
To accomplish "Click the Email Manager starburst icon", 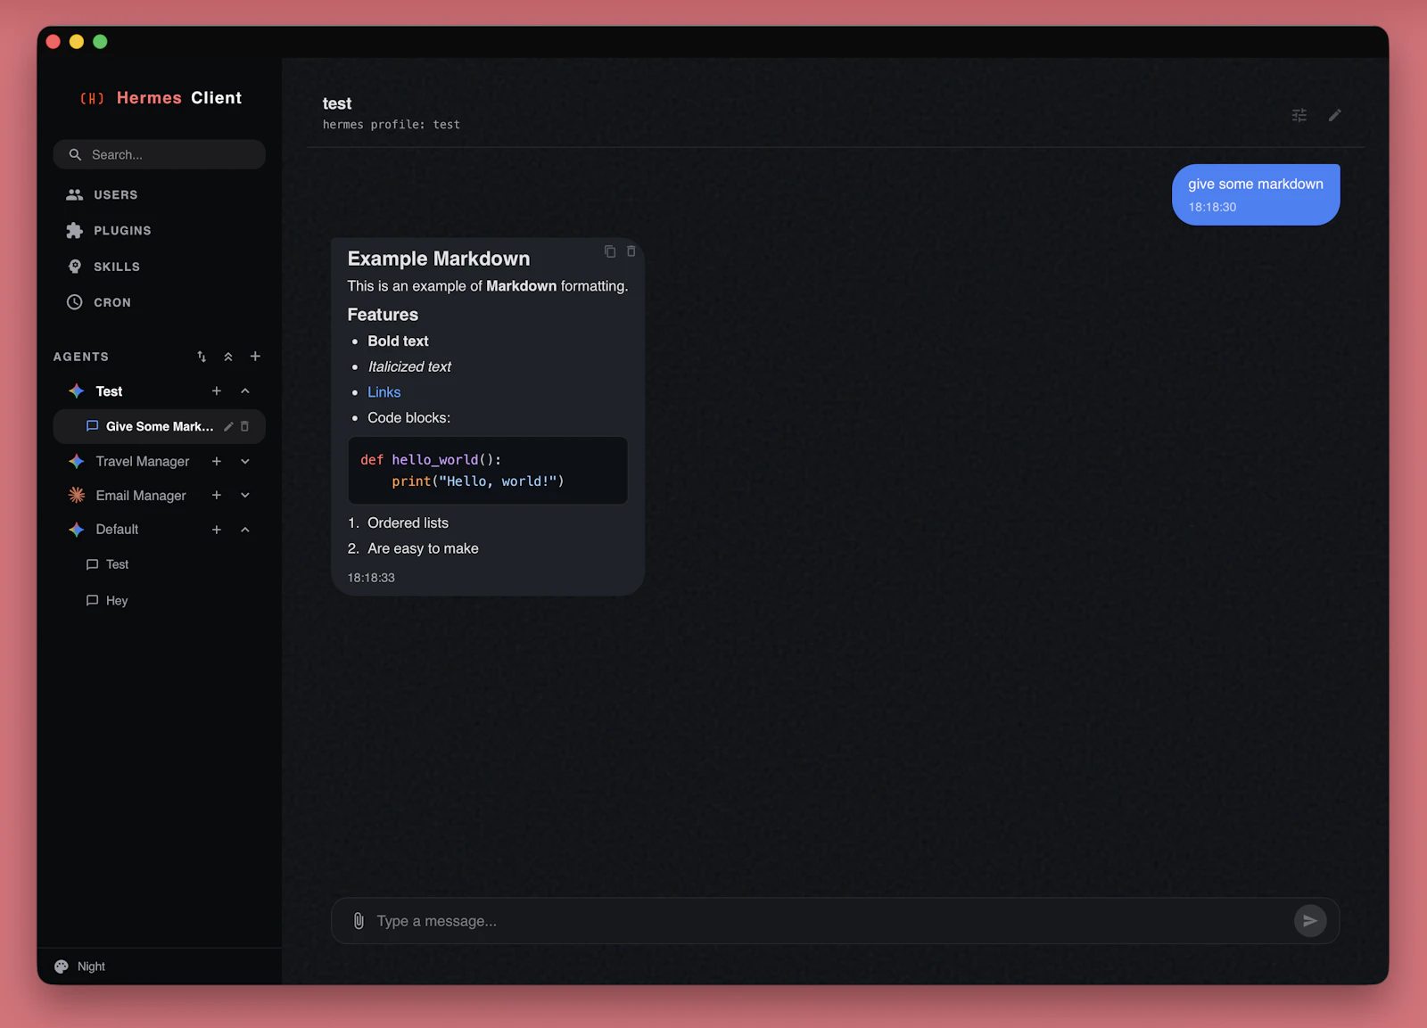I will [x=77, y=495].
